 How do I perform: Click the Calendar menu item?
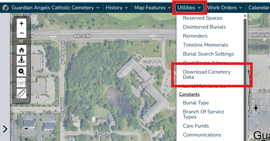[x=259, y=8]
